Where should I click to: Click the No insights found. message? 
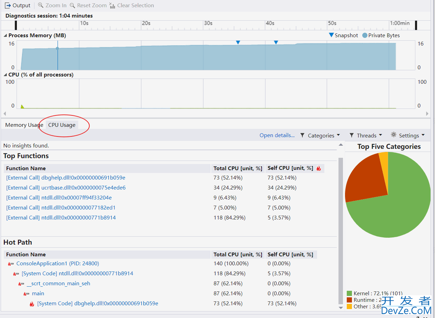tap(26, 146)
